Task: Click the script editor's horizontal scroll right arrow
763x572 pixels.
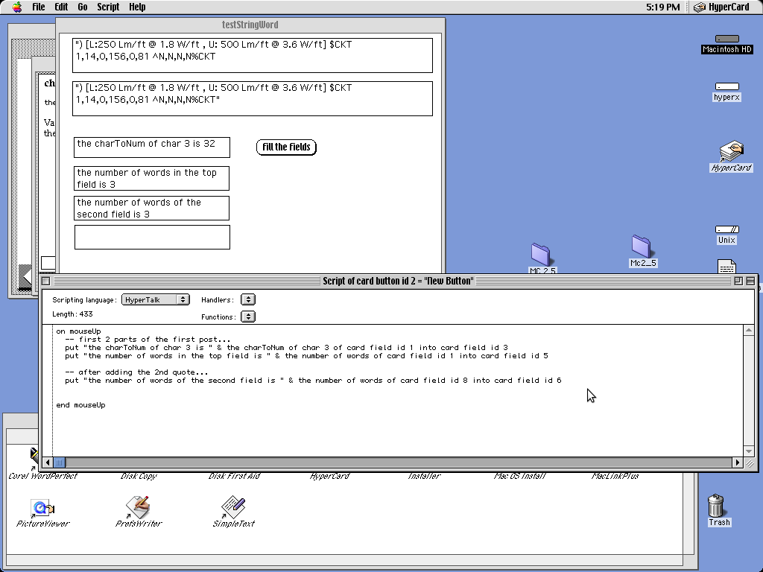Action: click(x=738, y=463)
